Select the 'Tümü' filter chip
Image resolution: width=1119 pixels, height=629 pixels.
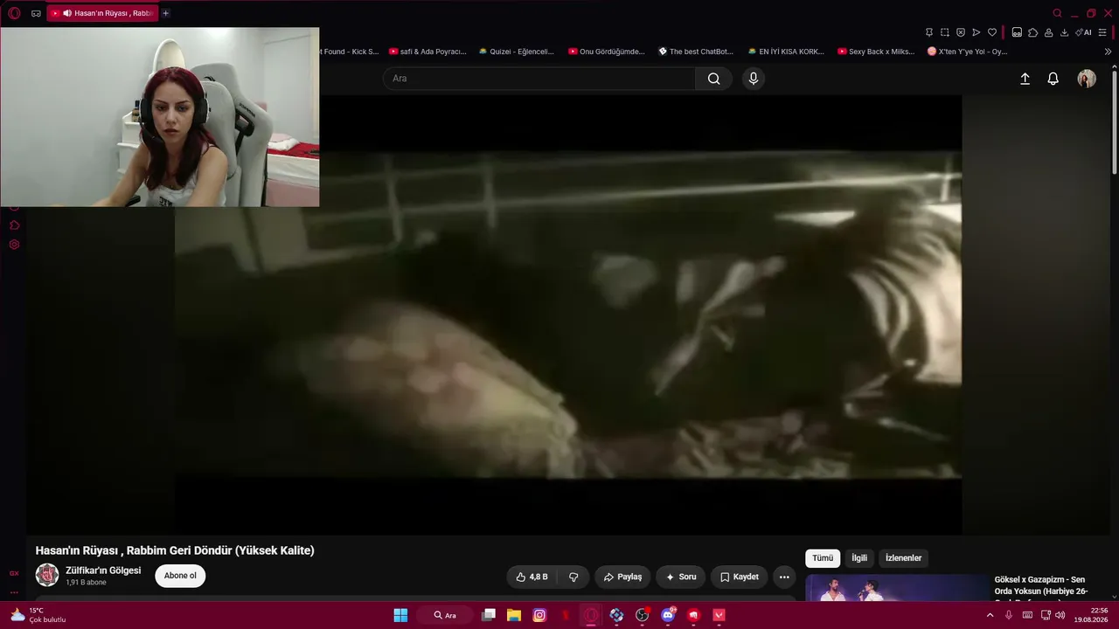point(823,558)
